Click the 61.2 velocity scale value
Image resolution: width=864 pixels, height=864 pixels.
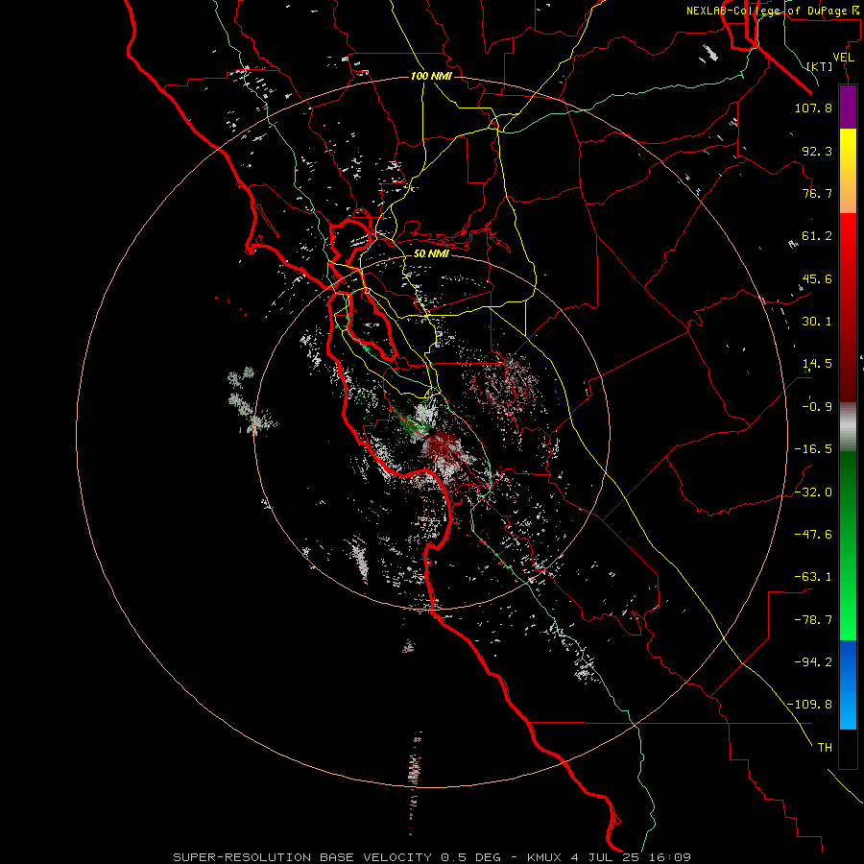(x=817, y=236)
